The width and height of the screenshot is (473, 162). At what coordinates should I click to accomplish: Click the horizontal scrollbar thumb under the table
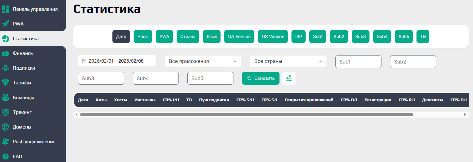click(x=247, y=114)
